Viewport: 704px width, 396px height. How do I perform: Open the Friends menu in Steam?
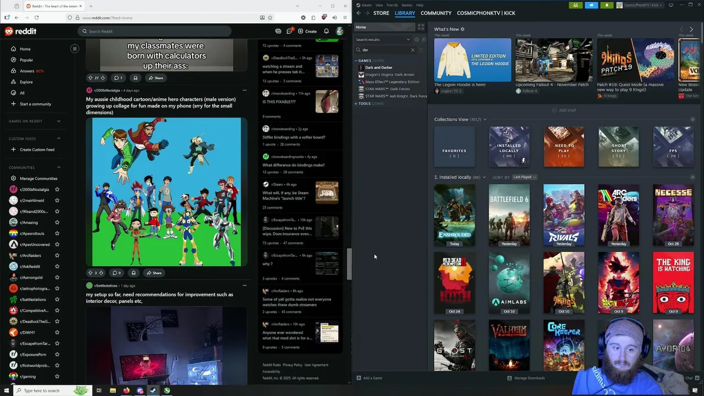pos(392,5)
